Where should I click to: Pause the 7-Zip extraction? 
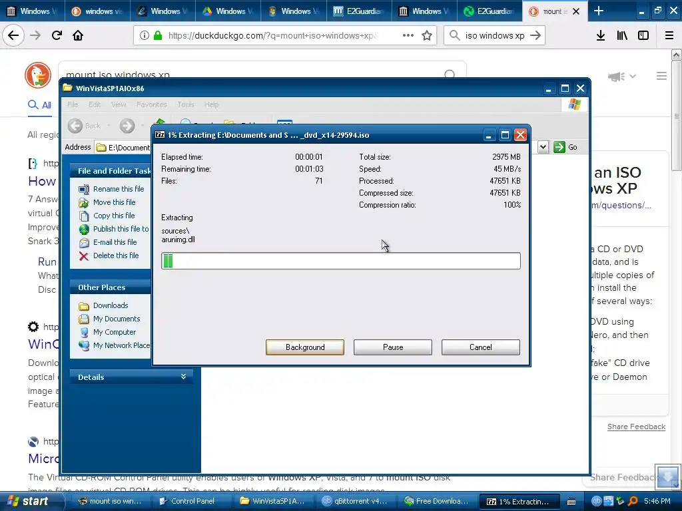click(x=393, y=347)
